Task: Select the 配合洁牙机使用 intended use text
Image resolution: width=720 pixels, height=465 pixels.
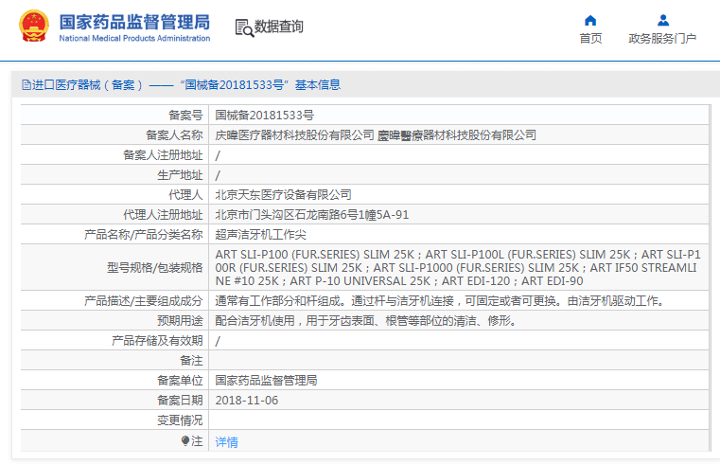Action: point(366,321)
